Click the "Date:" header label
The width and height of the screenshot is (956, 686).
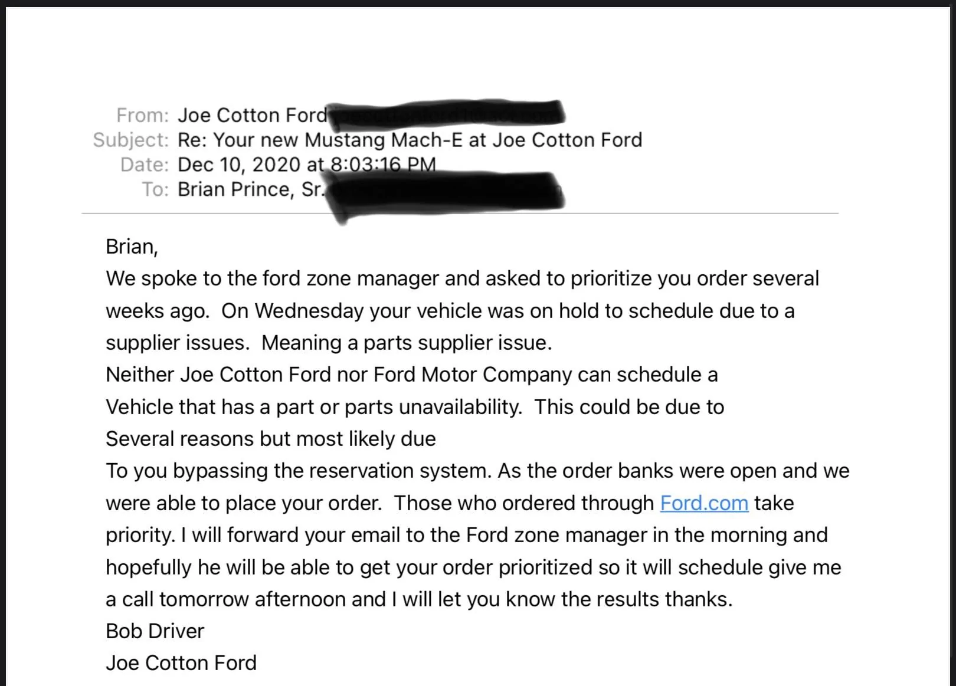point(145,165)
